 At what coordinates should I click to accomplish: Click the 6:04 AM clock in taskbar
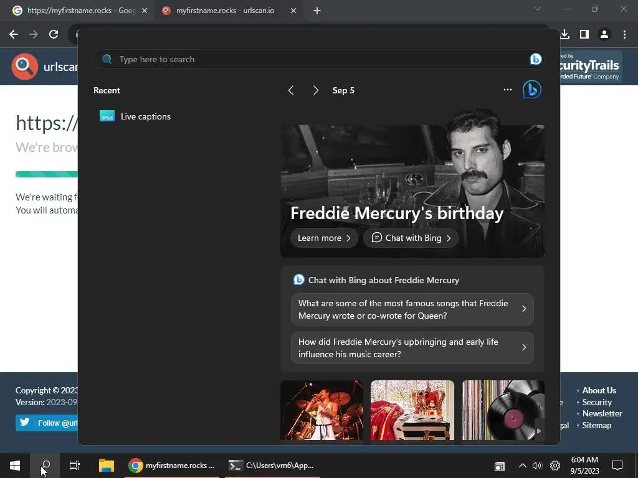pos(584,460)
